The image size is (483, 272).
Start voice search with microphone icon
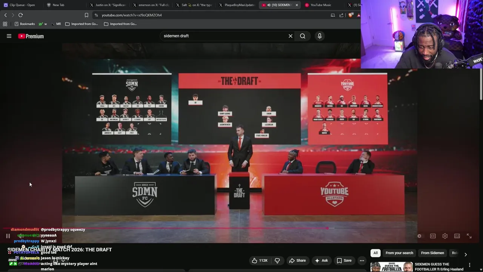(320, 36)
